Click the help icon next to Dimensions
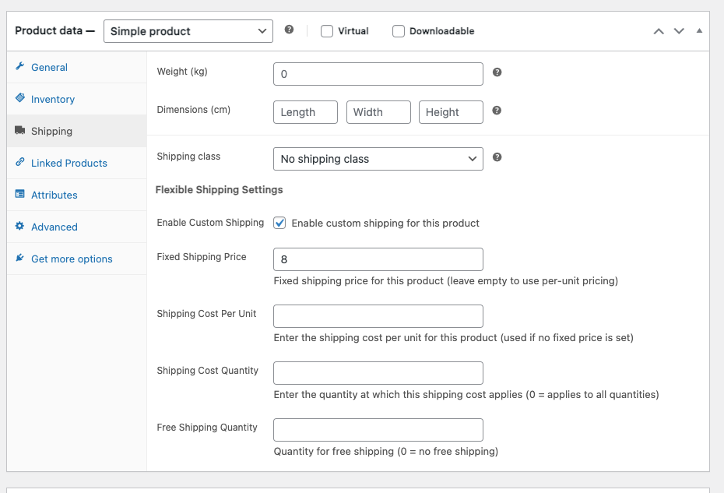This screenshot has width=724, height=493. click(497, 111)
